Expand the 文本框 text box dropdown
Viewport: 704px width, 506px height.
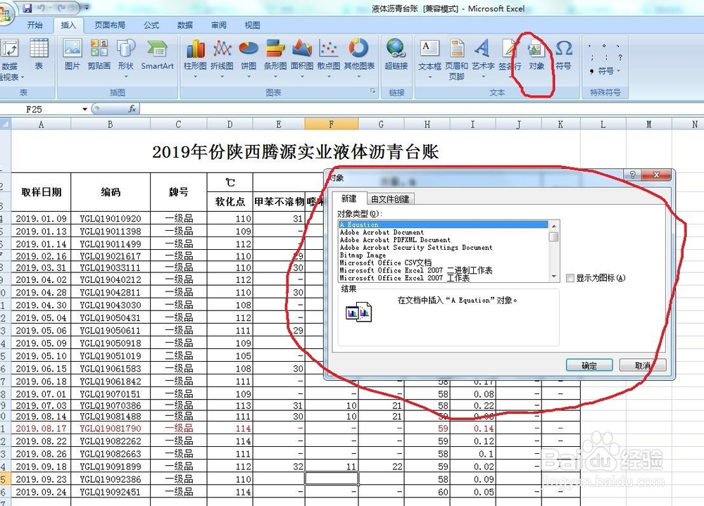click(429, 77)
